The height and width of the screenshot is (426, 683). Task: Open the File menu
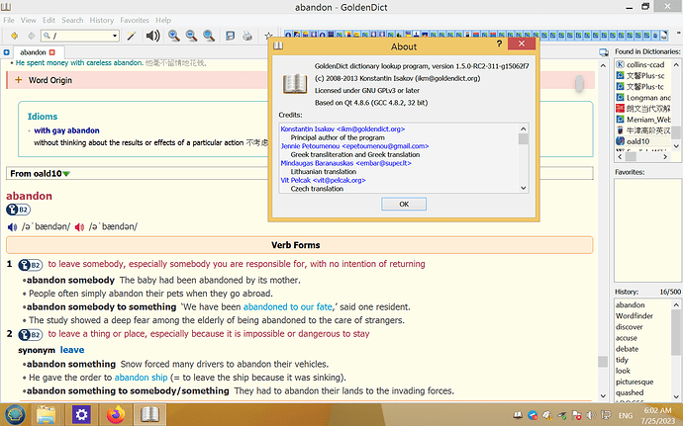pos(9,20)
